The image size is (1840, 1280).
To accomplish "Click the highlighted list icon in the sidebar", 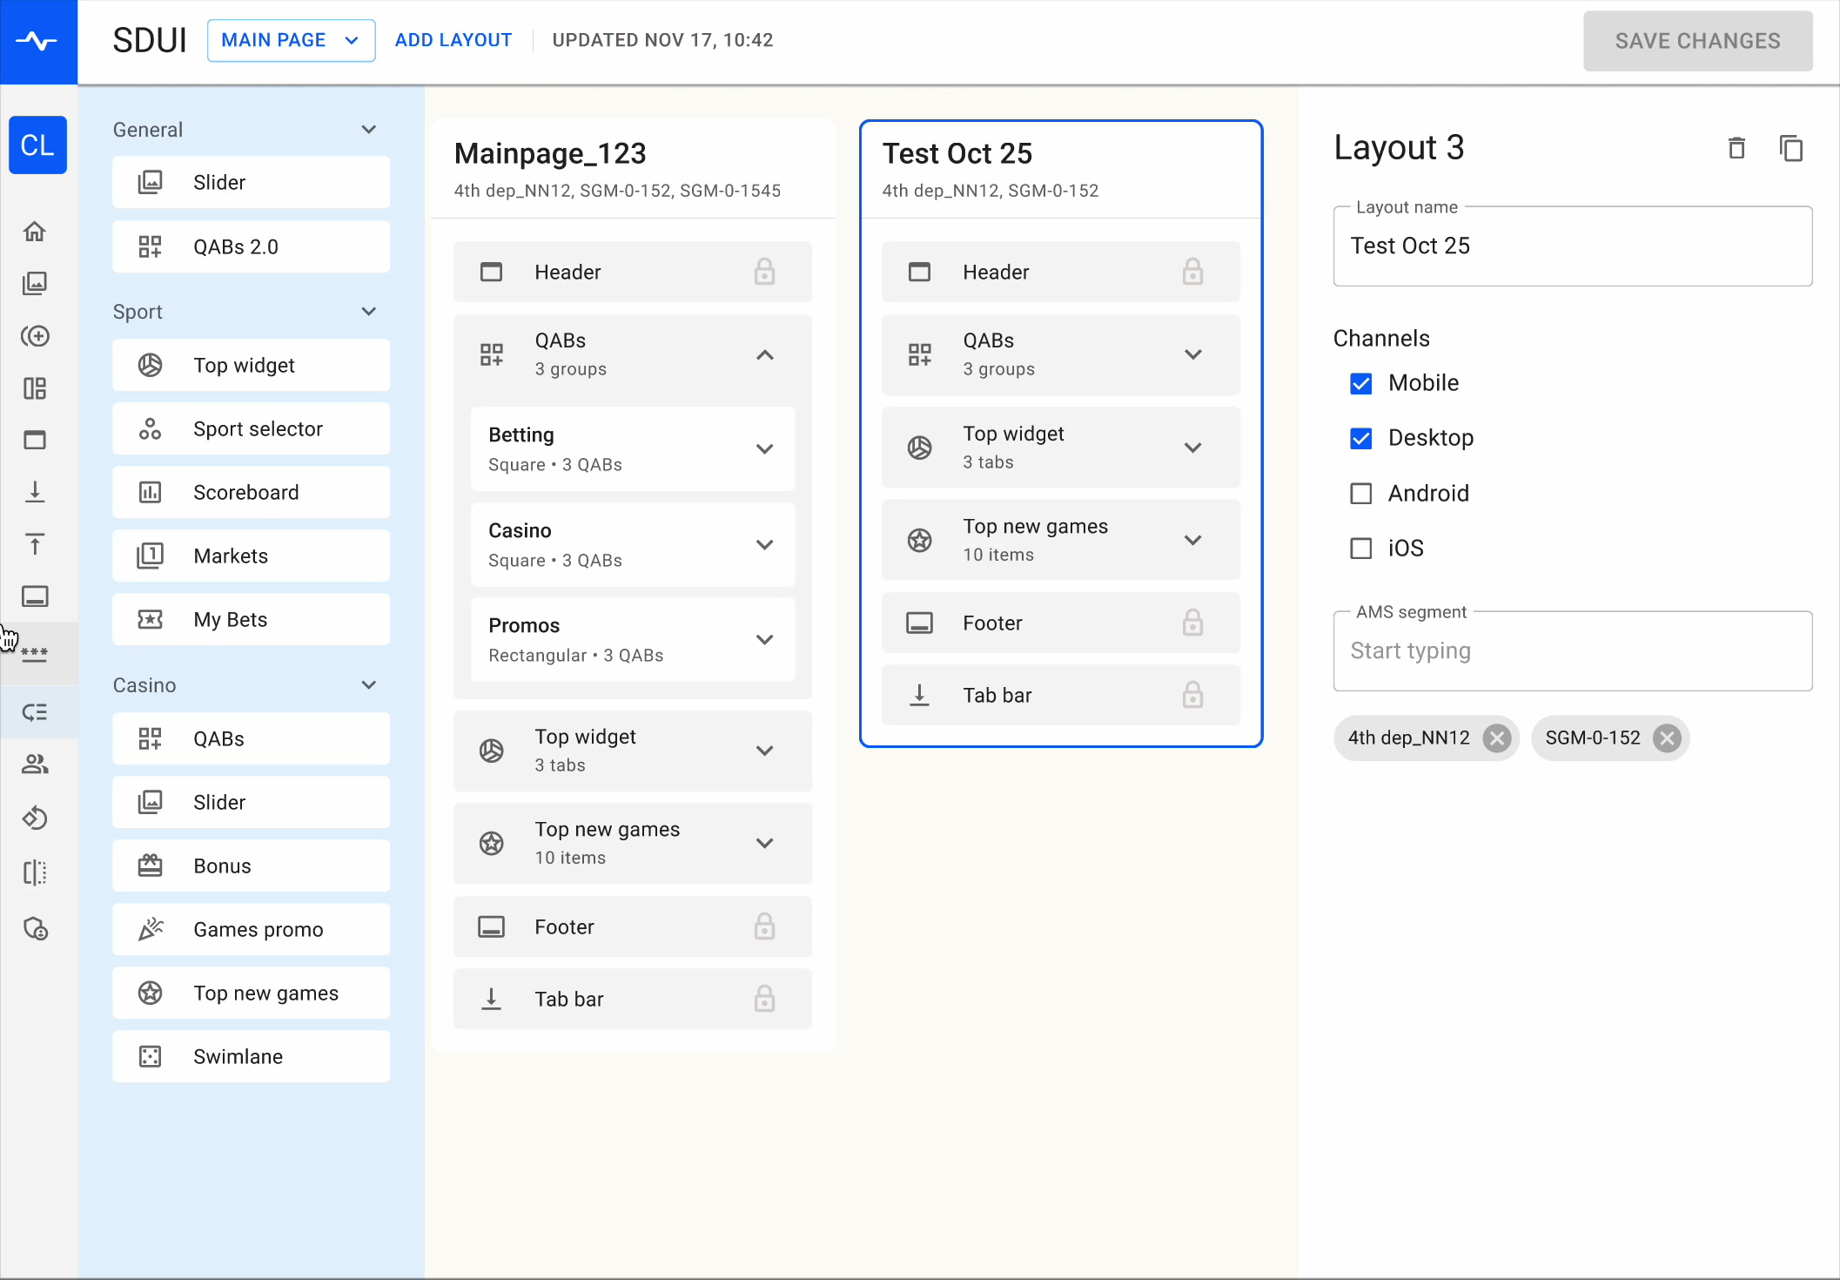I will (35, 712).
